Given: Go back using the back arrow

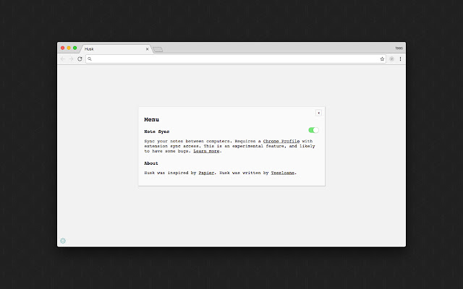Looking at the screenshot, I should coord(63,59).
